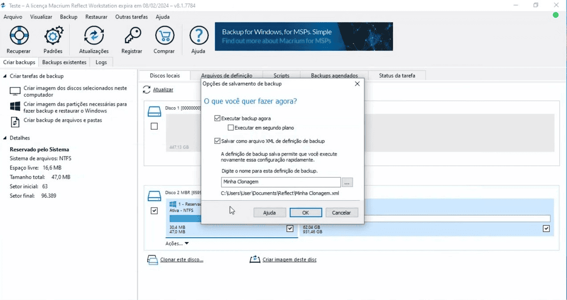The height and width of the screenshot is (300, 567).
Task: Open the Registrar key tool
Action: pos(132,40)
